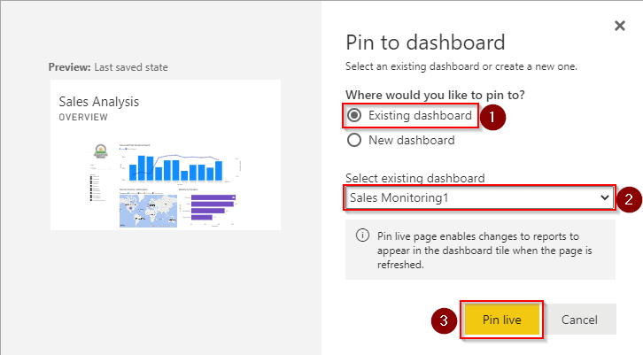Close the Pin to dashboard dialog

point(620,26)
